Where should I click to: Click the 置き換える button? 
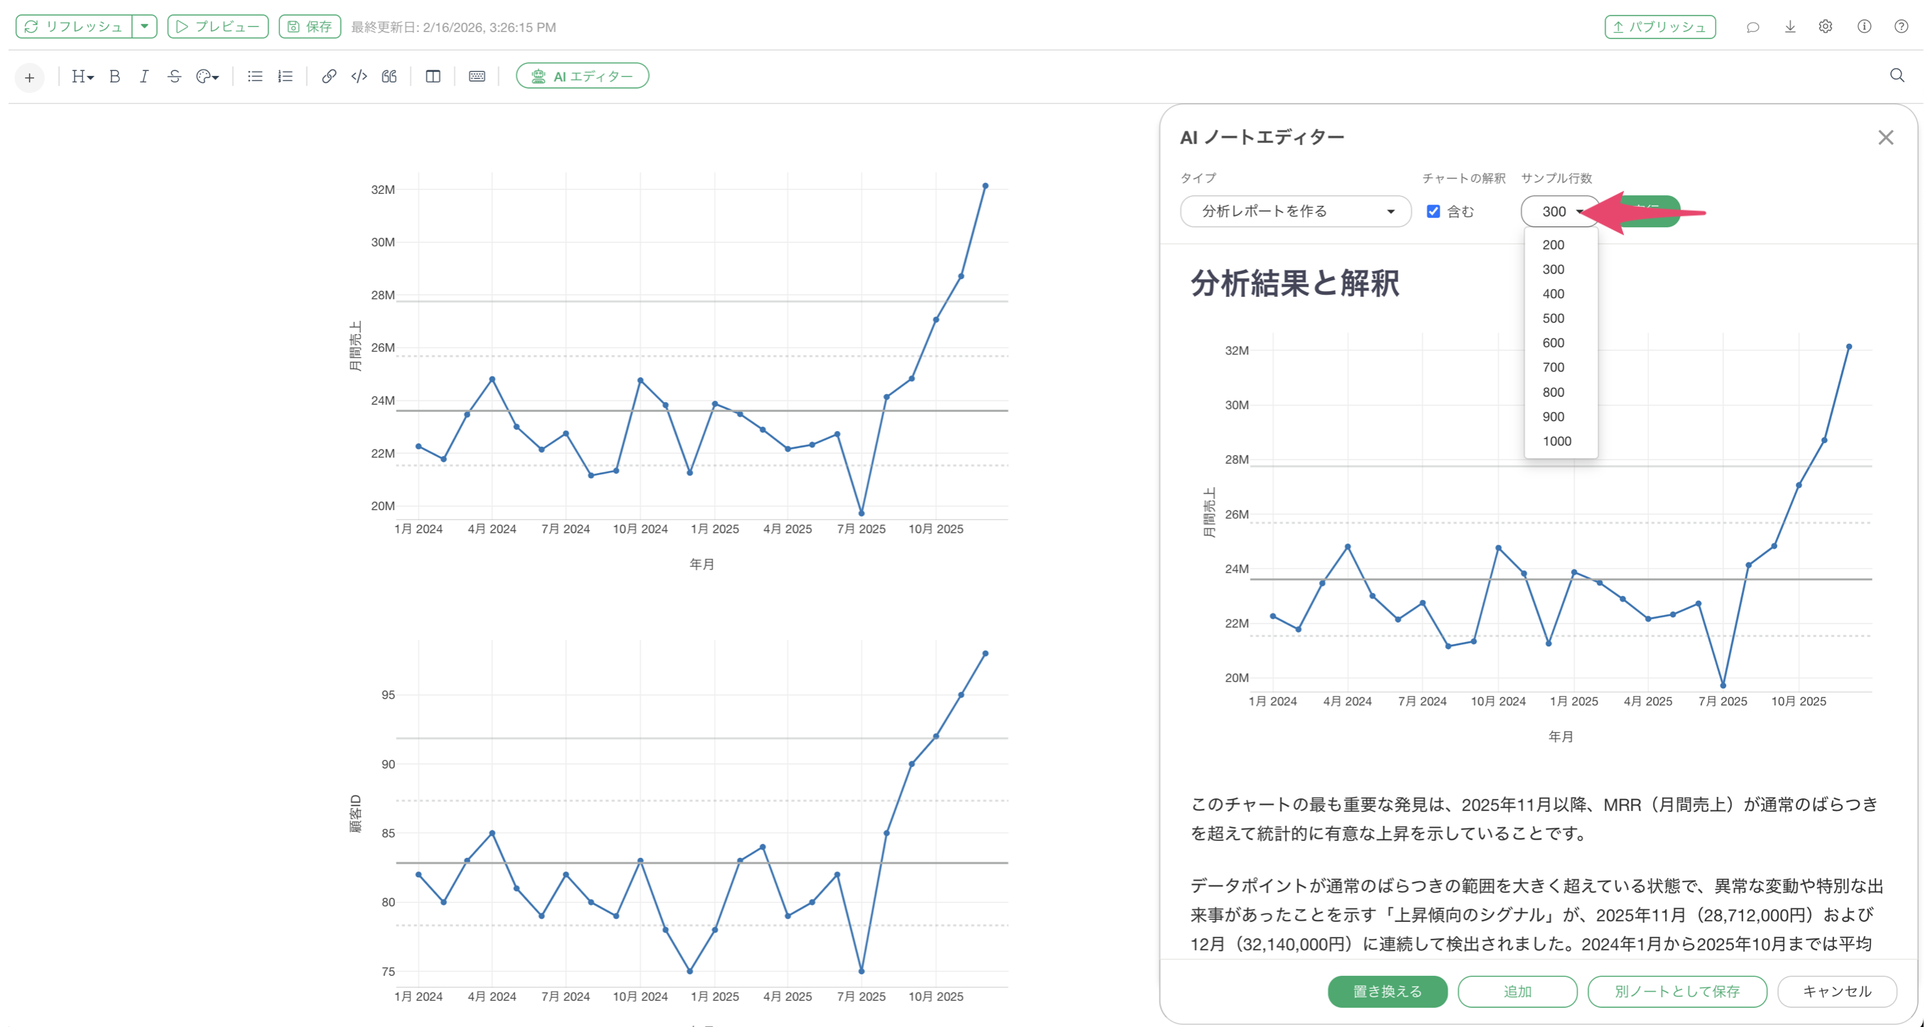pos(1387,991)
